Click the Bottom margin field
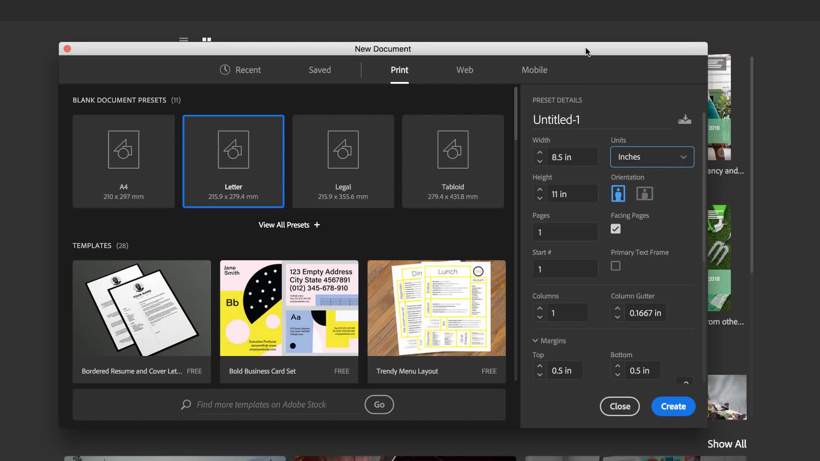 (x=643, y=371)
